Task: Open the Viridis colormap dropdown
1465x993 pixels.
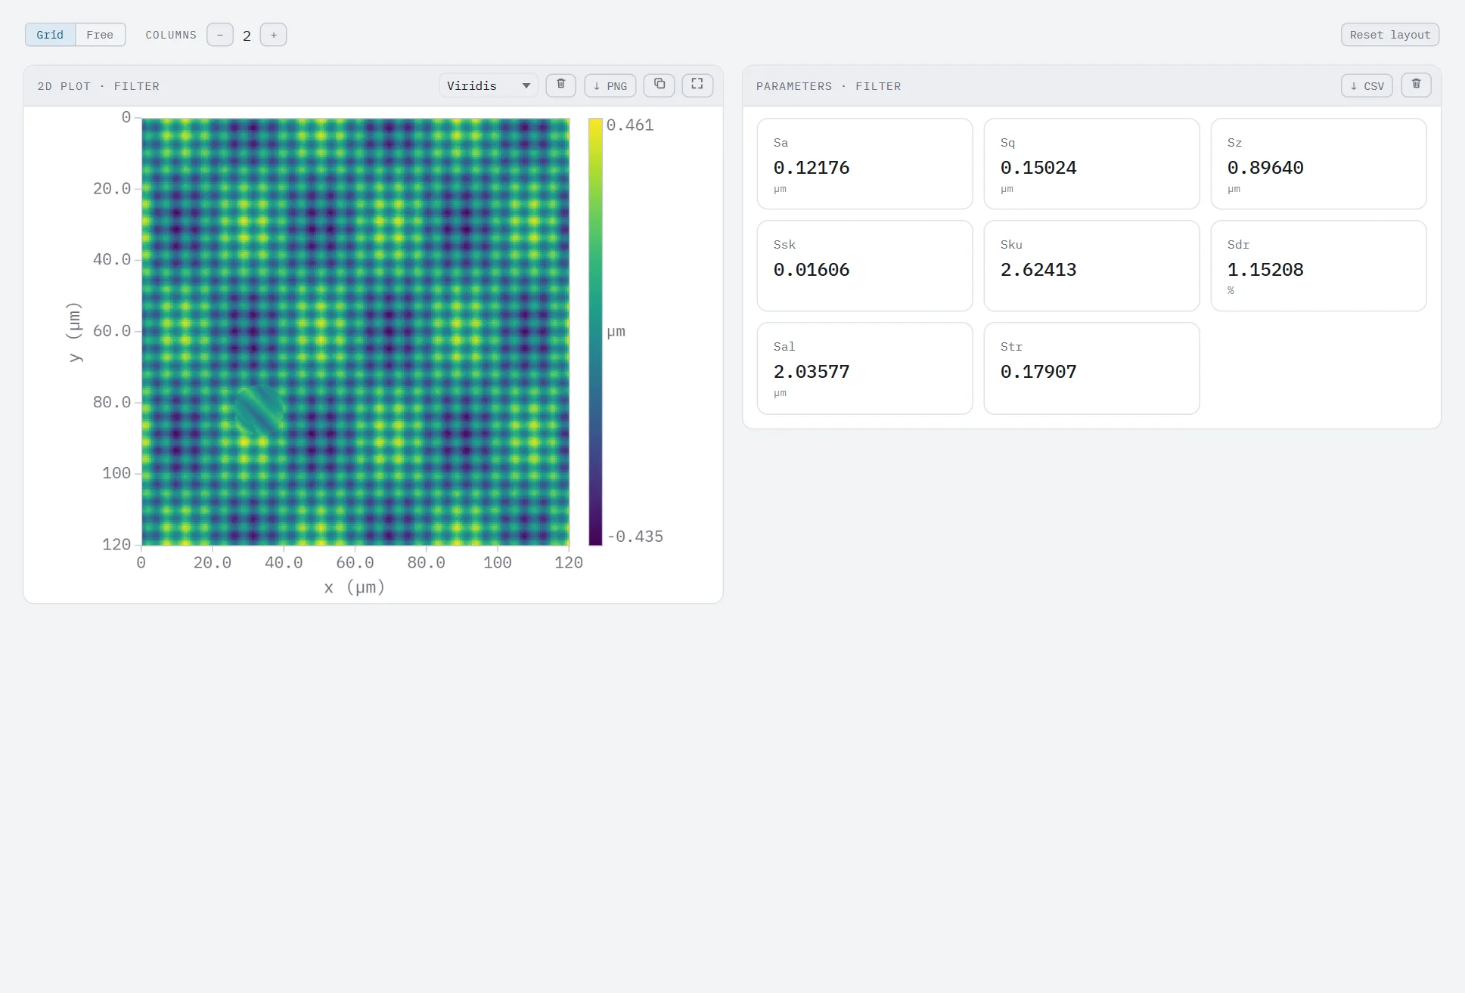Action: [x=488, y=85]
